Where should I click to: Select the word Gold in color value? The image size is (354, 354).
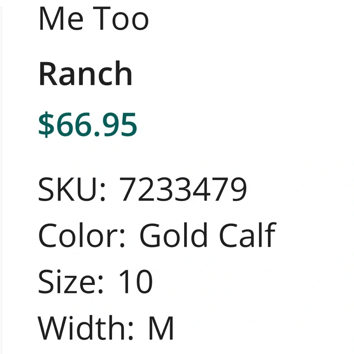pyautogui.click(x=173, y=235)
